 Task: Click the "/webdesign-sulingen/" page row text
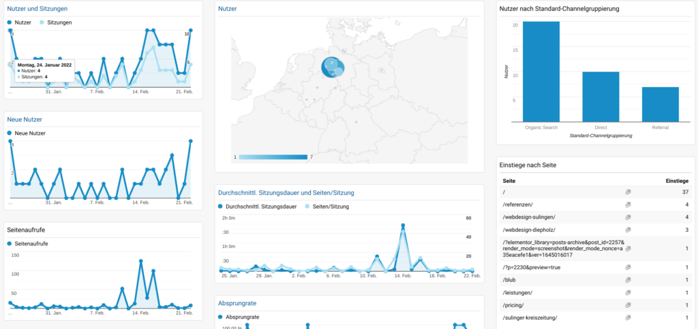(x=529, y=217)
